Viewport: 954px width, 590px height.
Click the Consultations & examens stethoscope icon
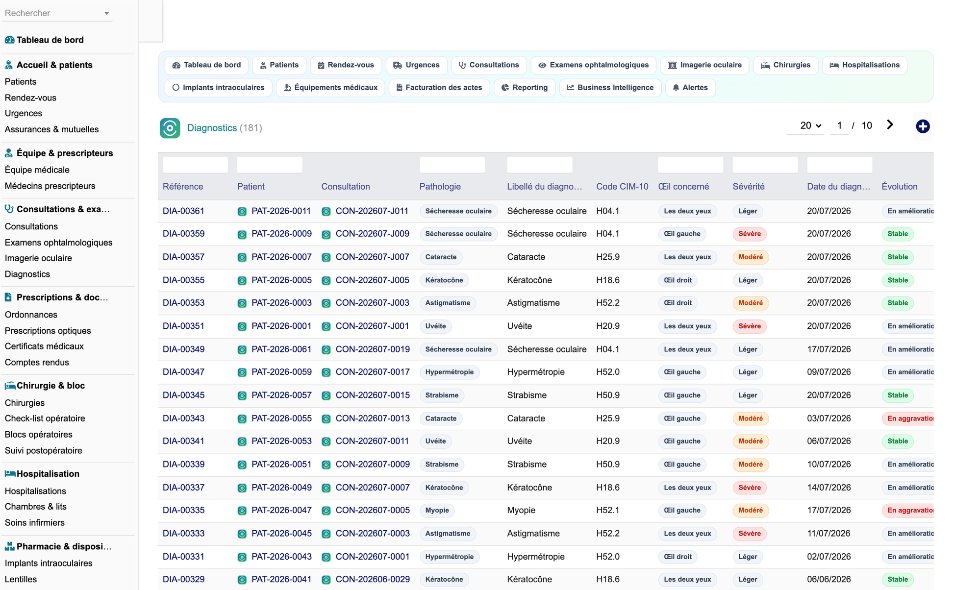point(9,209)
